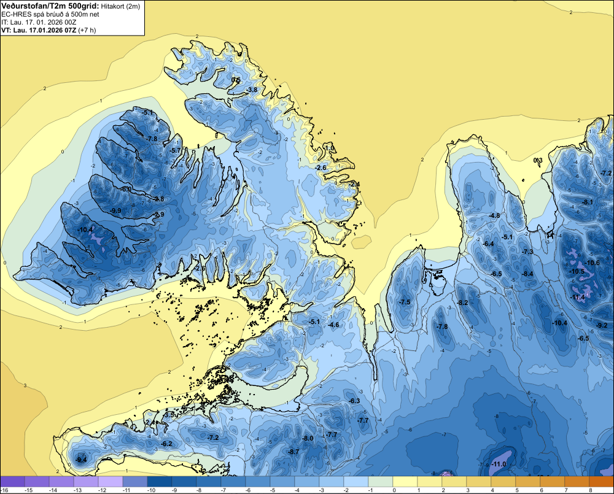Click the legend swatch between 3 and 4
614x494 pixels.
tap(479, 482)
